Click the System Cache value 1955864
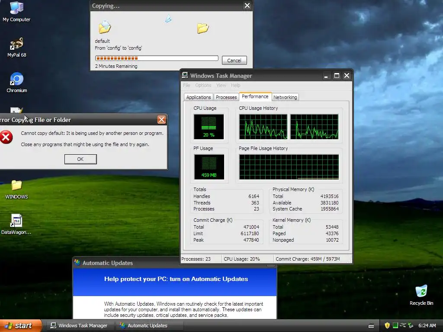 329,209
